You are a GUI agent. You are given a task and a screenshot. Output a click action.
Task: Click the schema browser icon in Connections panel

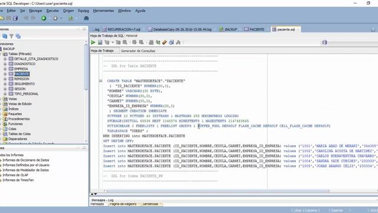pyautogui.click(x=18, y=36)
